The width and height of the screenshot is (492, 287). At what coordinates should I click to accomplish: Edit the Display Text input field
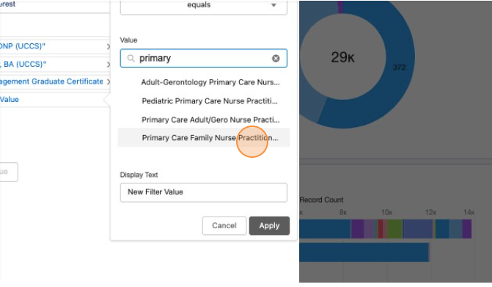point(203,192)
